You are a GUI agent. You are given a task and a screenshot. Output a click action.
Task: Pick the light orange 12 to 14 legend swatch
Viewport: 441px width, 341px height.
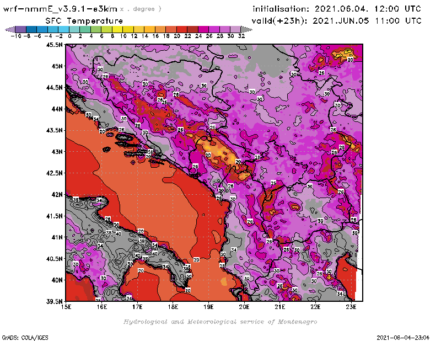pos(139,29)
